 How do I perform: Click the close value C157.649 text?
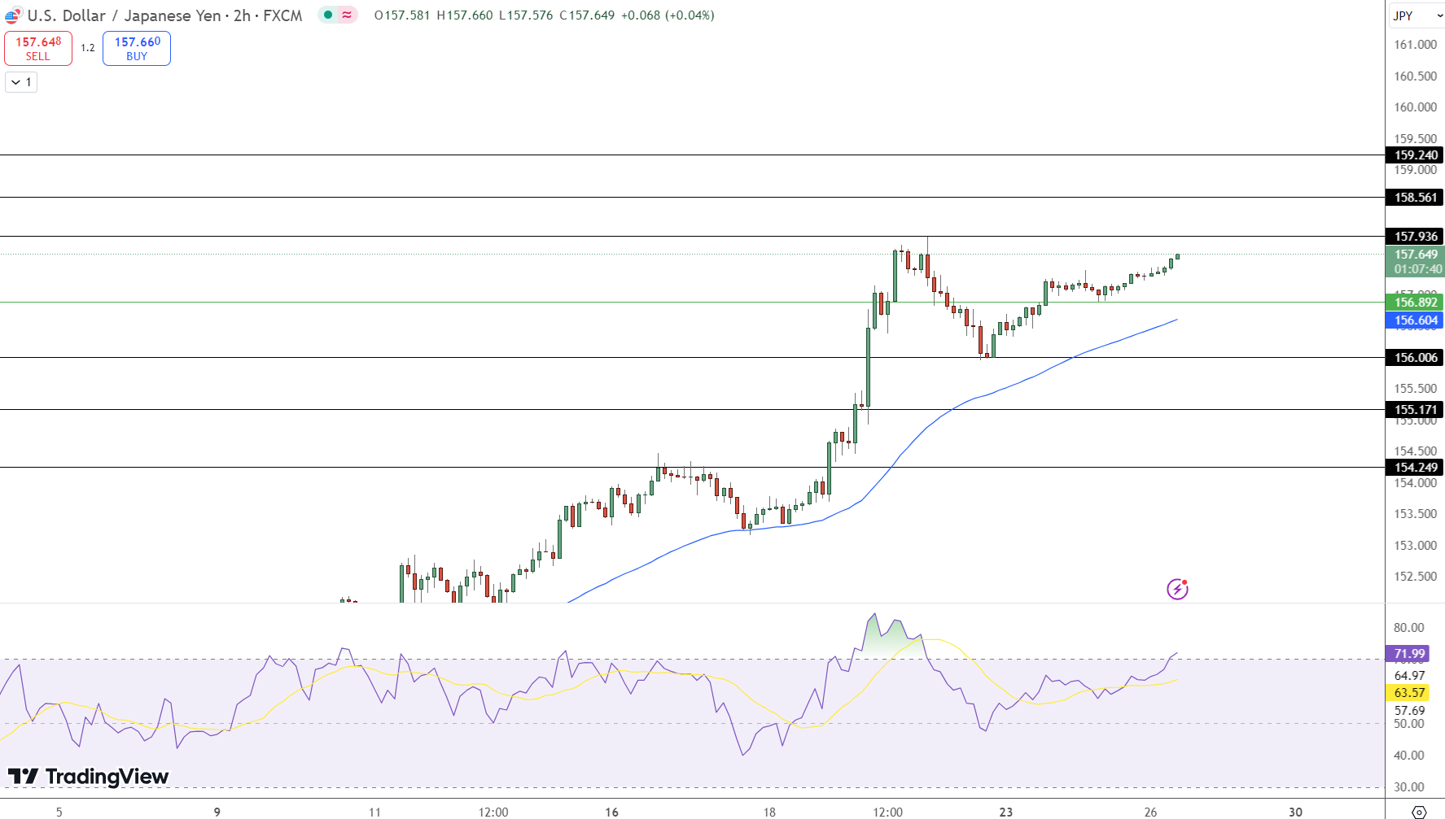pyautogui.click(x=587, y=15)
